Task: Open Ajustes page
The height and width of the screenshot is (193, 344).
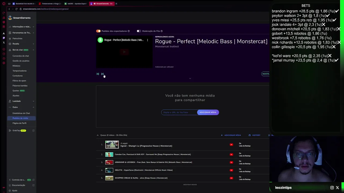Action: [16, 95]
